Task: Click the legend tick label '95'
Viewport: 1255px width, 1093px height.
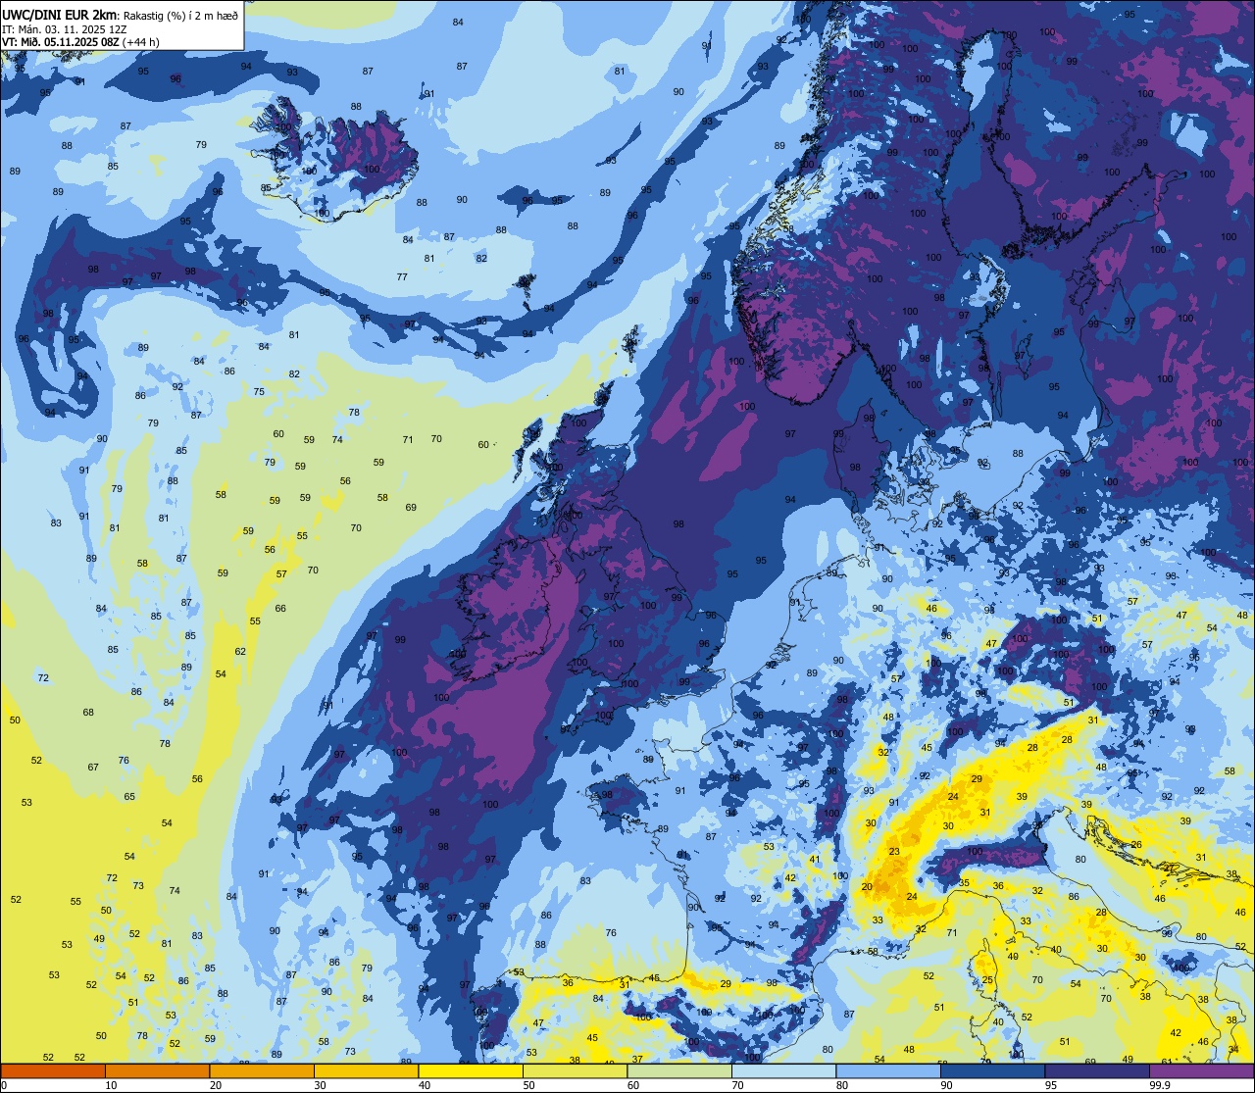Action: pyautogui.click(x=1051, y=1085)
